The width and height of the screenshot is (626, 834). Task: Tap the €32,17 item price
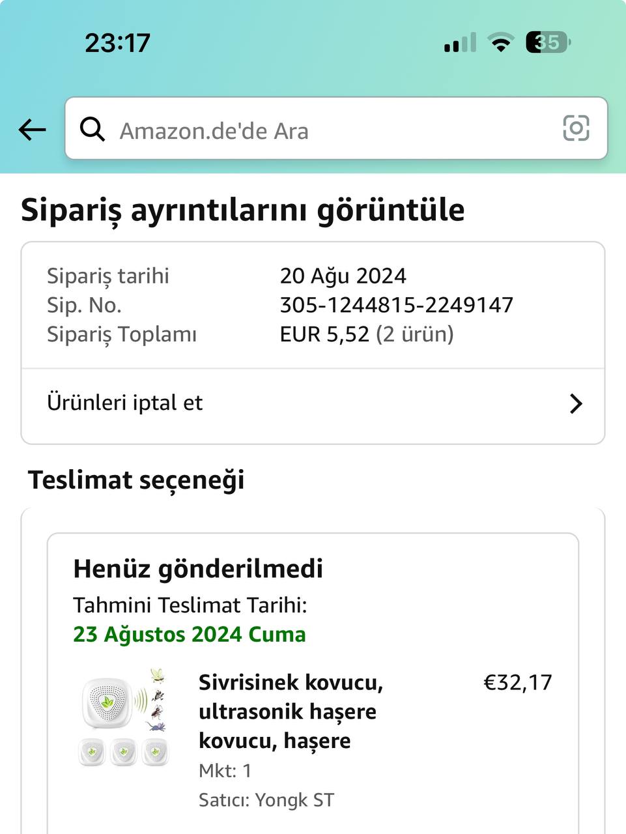pos(517,682)
